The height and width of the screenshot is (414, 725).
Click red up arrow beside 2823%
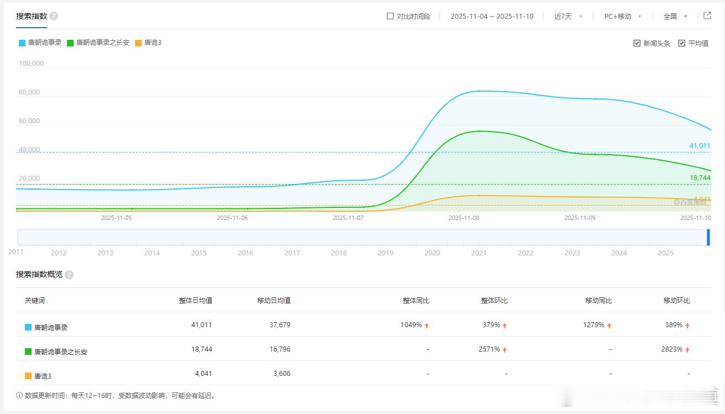click(687, 350)
